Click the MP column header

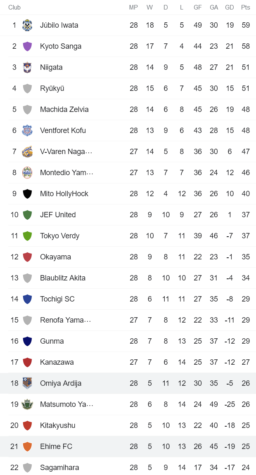134,7
